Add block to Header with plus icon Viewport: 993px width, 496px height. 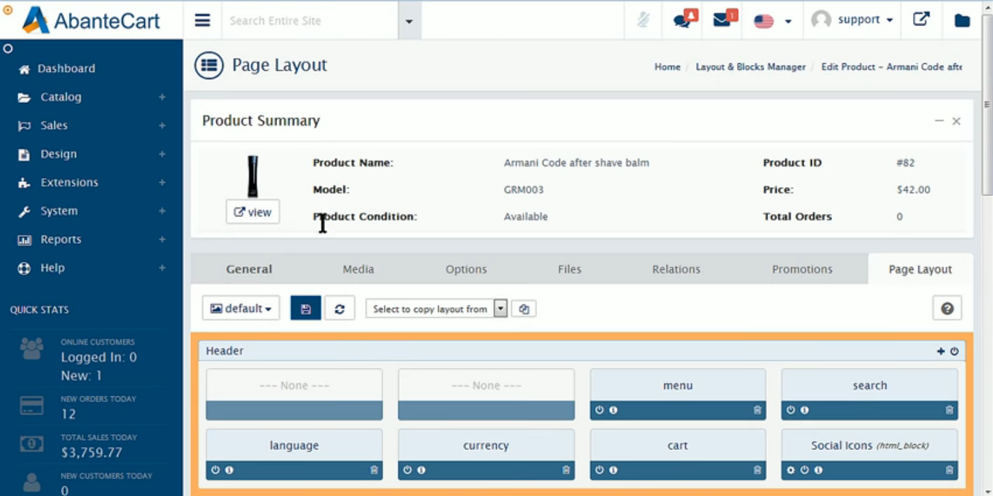point(941,351)
